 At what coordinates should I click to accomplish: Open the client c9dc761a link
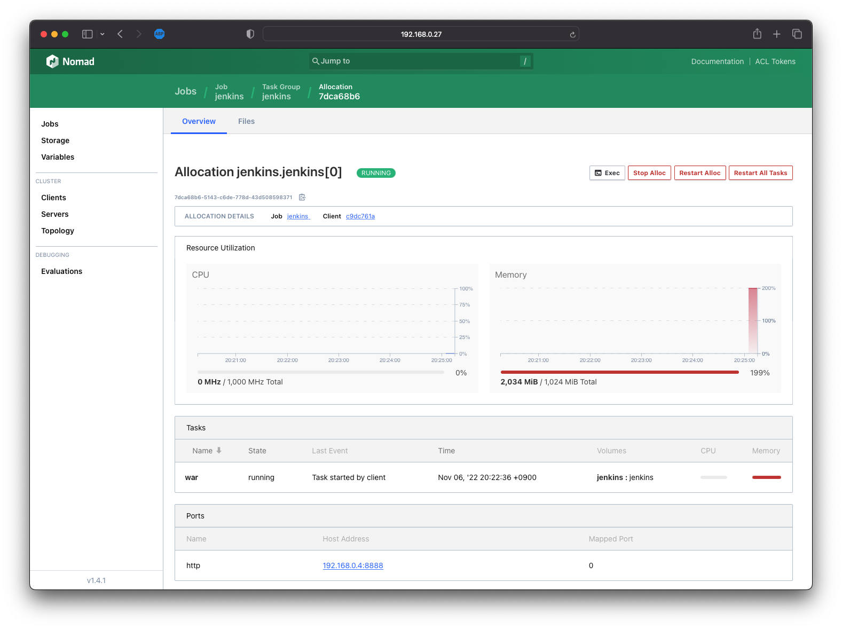pyautogui.click(x=360, y=216)
